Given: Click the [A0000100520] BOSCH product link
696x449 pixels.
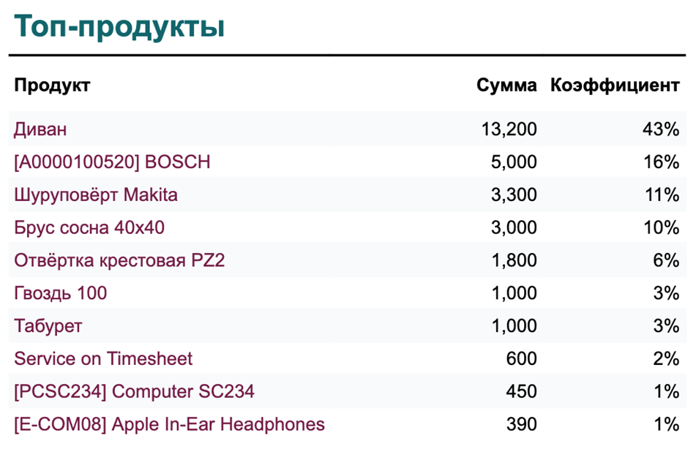Looking at the screenshot, I should coord(112,162).
